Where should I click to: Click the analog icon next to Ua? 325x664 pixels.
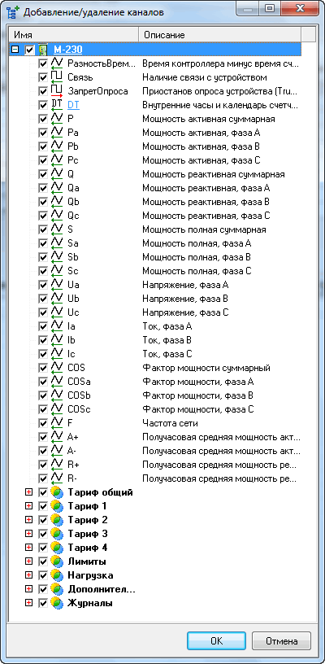coord(56,285)
